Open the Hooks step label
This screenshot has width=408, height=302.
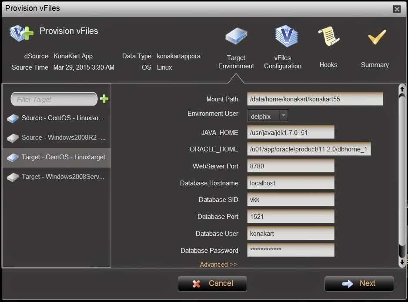pyautogui.click(x=328, y=65)
